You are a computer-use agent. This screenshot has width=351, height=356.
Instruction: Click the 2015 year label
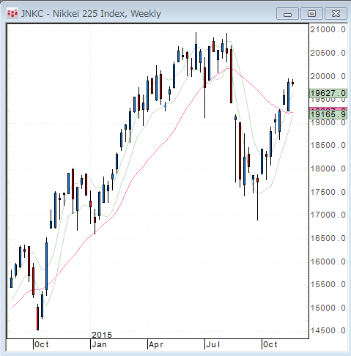click(102, 335)
